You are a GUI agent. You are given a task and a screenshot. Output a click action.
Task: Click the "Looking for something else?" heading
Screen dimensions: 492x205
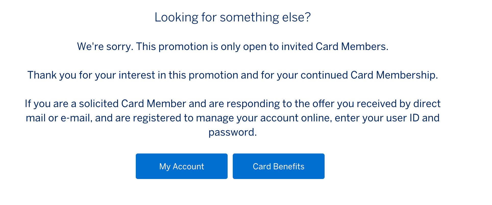click(232, 17)
